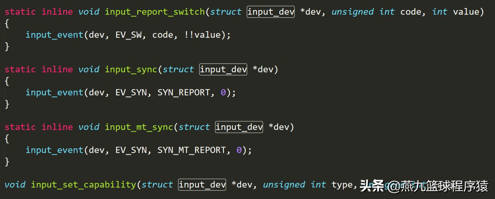495x199 pixels.
Task: Click the numeral 0 on the SYN_REPORT line
Action: pyautogui.click(x=223, y=93)
